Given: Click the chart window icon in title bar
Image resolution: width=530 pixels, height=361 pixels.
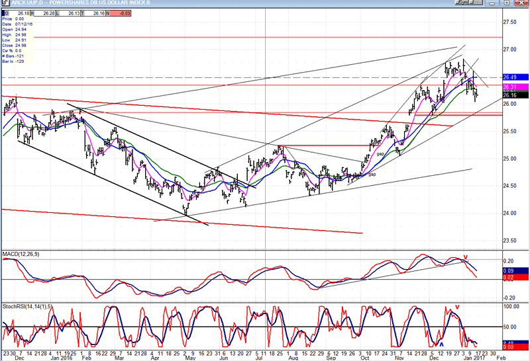Looking at the screenshot, I should (x=4, y=3).
